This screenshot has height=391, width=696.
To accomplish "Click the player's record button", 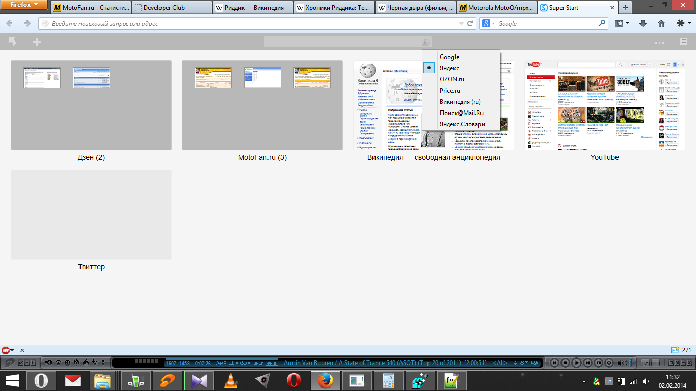I will tap(609, 363).
